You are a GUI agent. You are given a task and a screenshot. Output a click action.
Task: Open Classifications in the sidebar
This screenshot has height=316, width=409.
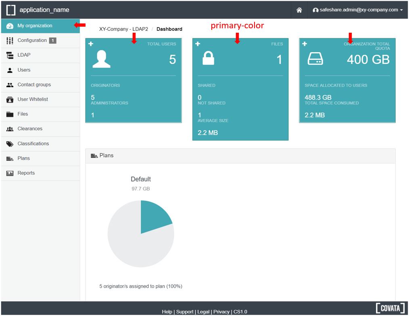point(40,143)
